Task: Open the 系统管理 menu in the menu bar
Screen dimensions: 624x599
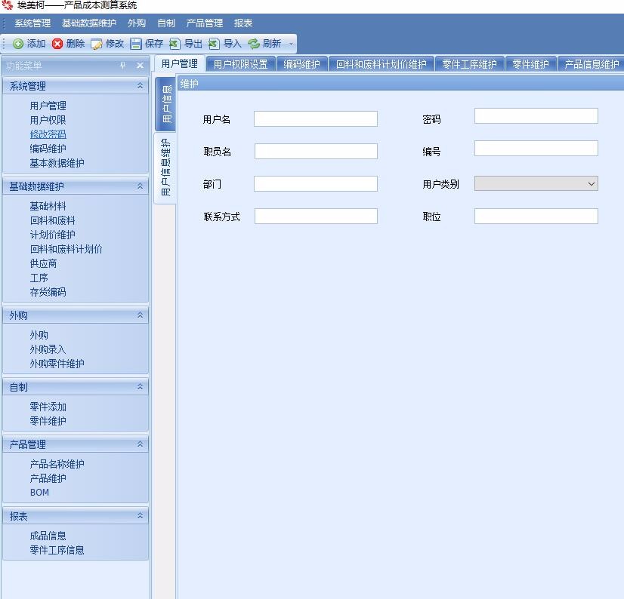Action: (x=32, y=23)
